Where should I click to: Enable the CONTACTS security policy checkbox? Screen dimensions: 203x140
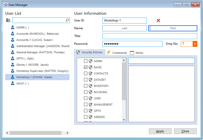point(86,73)
